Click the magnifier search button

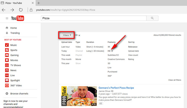point(152,18)
